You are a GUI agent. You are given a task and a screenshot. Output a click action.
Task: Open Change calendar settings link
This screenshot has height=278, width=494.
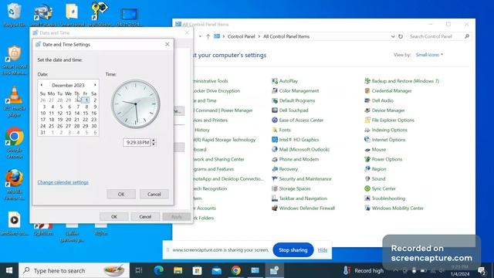pyautogui.click(x=63, y=182)
